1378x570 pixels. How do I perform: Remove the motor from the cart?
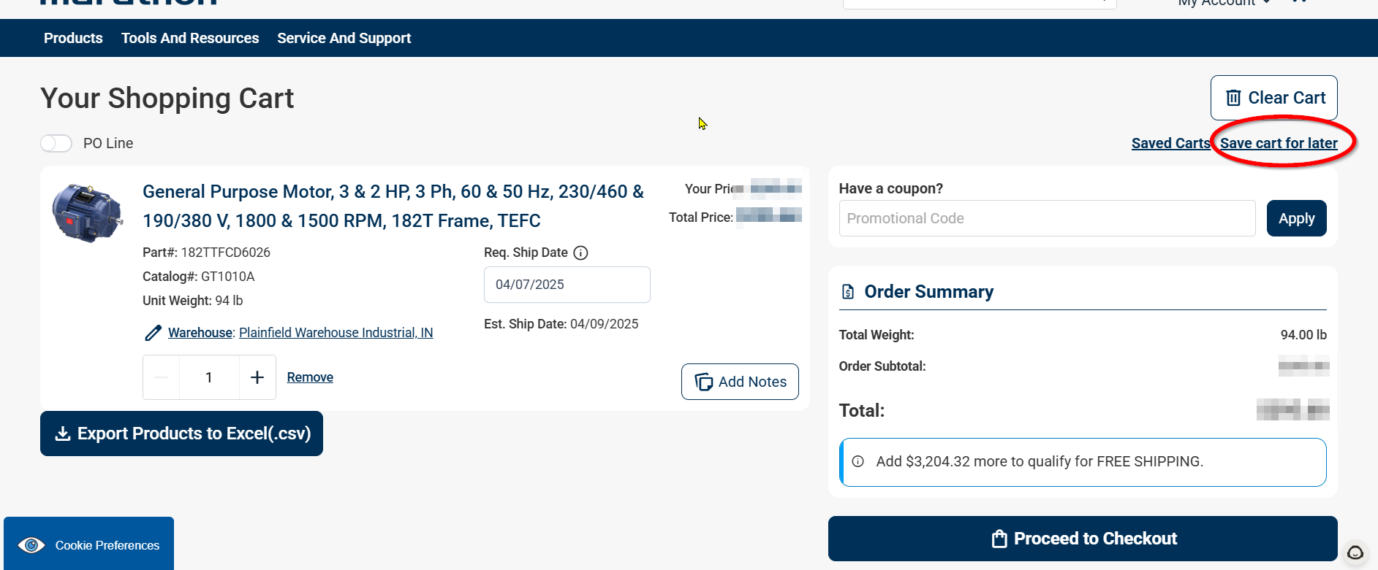click(310, 377)
